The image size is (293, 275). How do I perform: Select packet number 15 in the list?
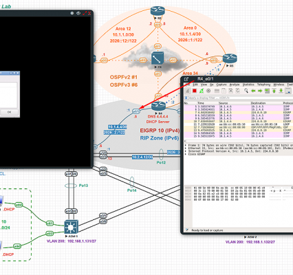(239, 136)
